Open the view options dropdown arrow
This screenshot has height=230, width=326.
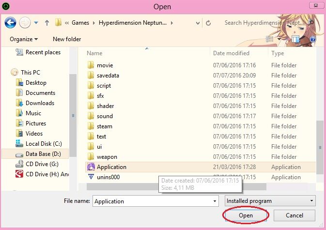coord(279,39)
